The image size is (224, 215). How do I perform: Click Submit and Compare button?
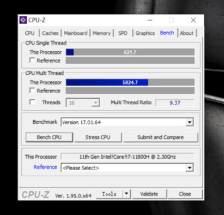click(x=161, y=137)
